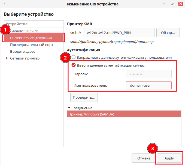The width and height of the screenshot is (185, 166).
Task: Choose Последовательный порт 1 device
Action: point(33,45)
